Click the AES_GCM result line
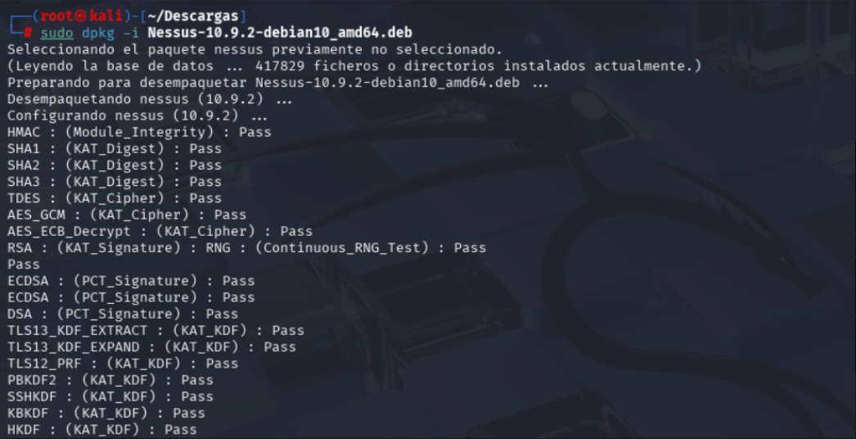The image size is (856, 439). tap(126, 215)
